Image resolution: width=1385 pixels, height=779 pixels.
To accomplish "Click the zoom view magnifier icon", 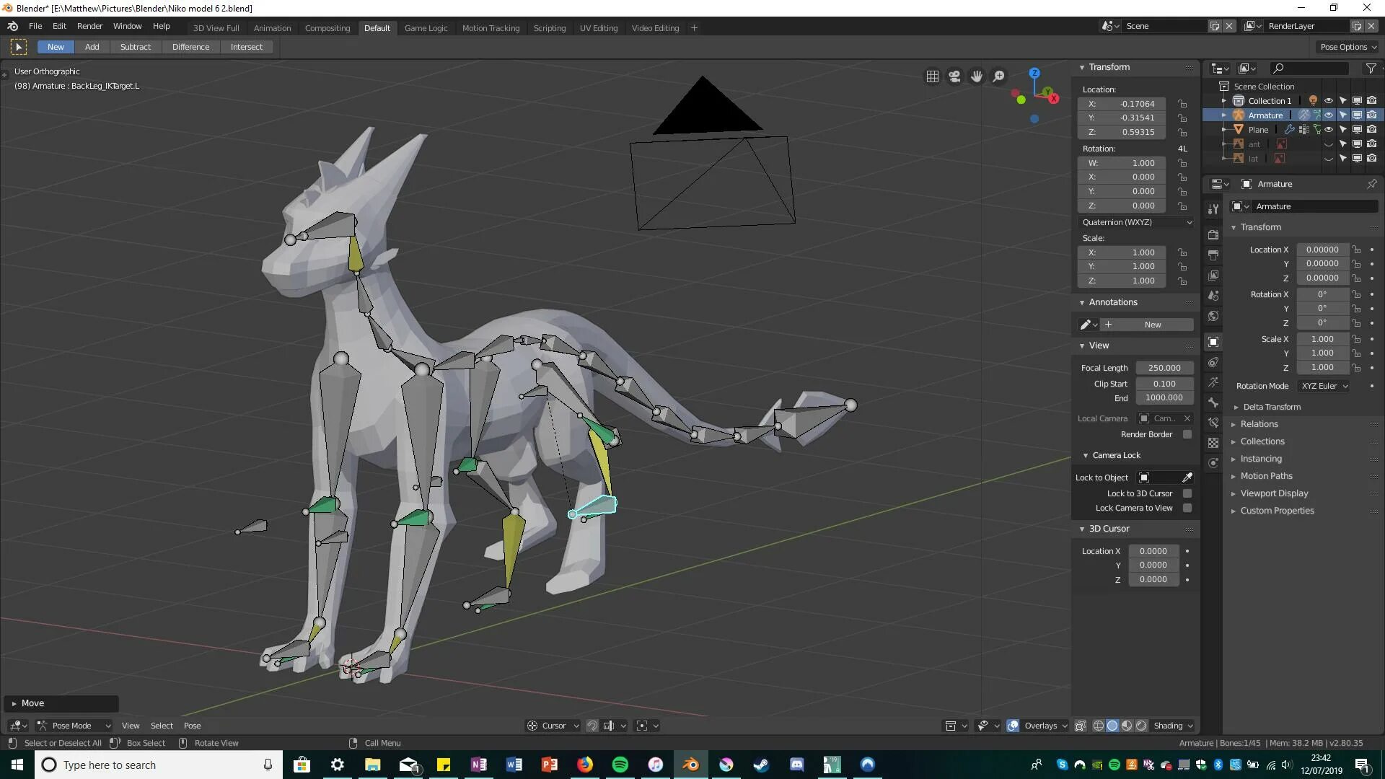I will (x=999, y=76).
